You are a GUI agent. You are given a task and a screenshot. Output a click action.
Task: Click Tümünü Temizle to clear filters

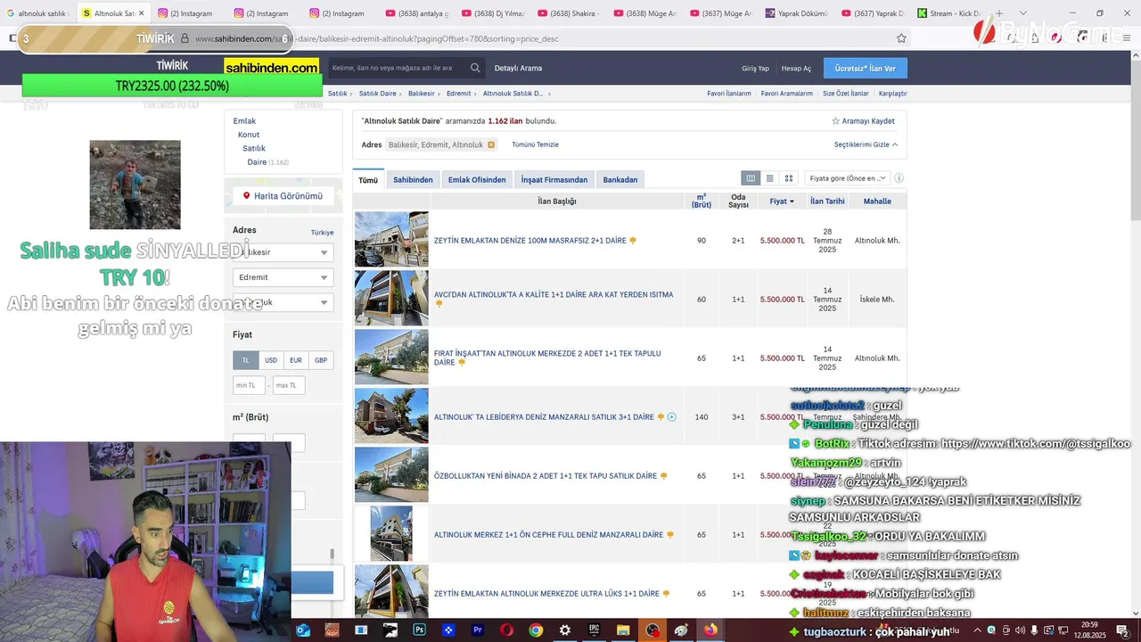tap(535, 144)
